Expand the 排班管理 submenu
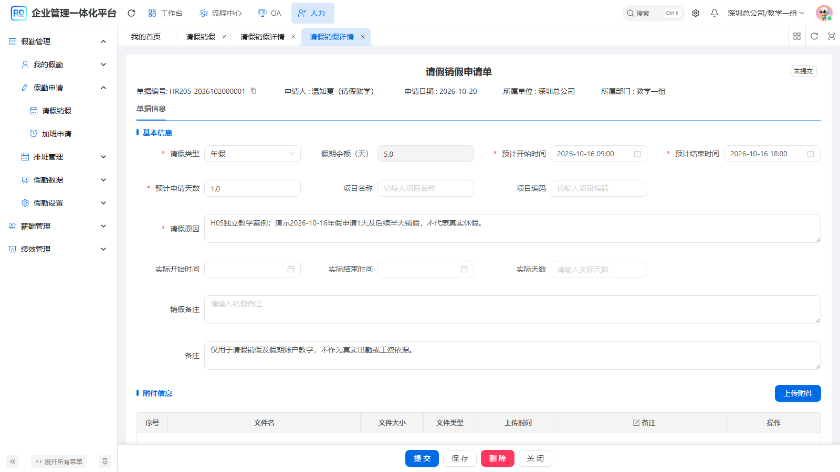The image size is (840, 472). pyautogui.click(x=103, y=157)
